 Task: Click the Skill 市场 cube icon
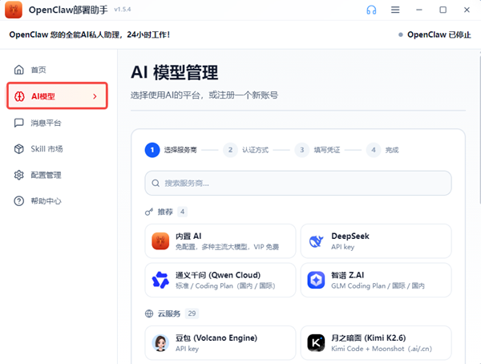pyautogui.click(x=19, y=149)
